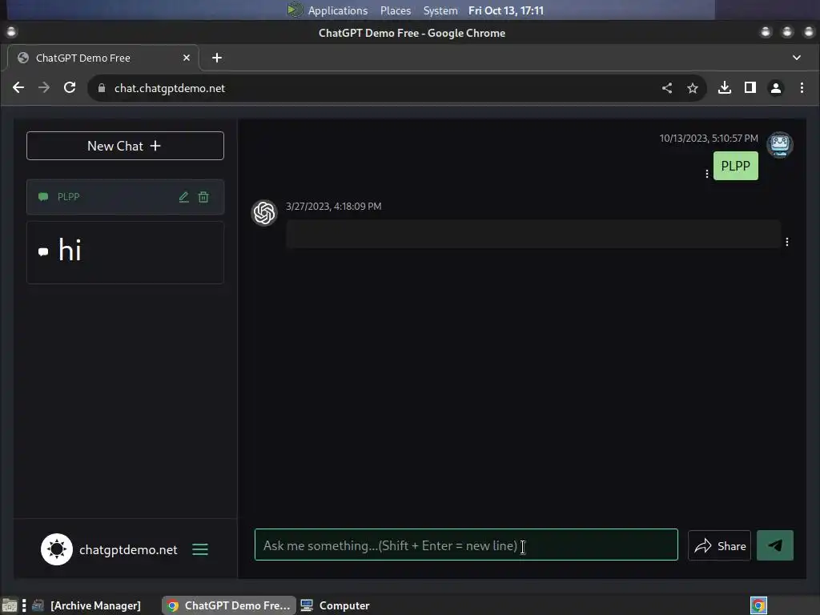Click the chatgptdemo.net label
The image size is (820, 615).
[128, 549]
